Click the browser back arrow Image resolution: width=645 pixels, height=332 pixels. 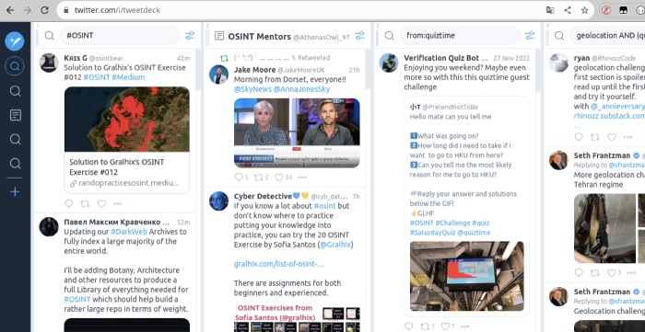10,10
